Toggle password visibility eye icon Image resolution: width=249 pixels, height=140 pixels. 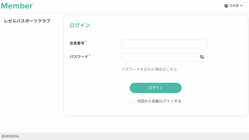click(x=202, y=57)
